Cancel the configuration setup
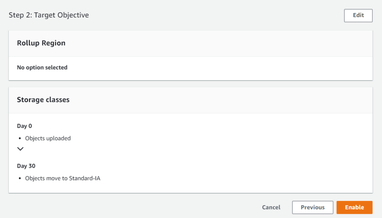The height and width of the screenshot is (218, 382). pyautogui.click(x=271, y=207)
